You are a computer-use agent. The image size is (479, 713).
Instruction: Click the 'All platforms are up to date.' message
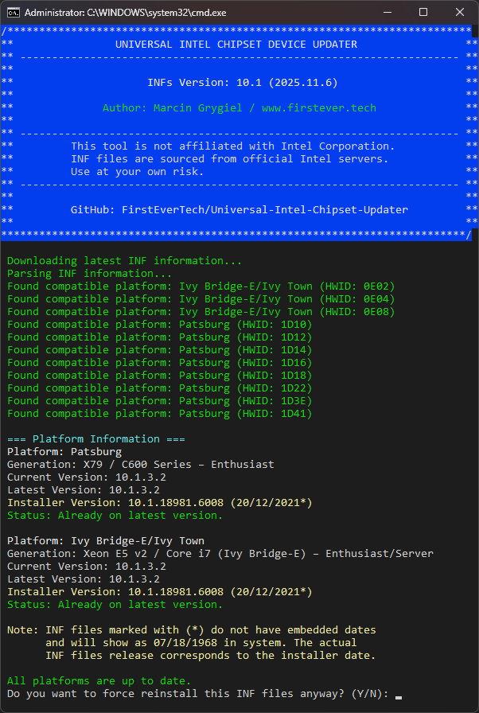pos(99,681)
